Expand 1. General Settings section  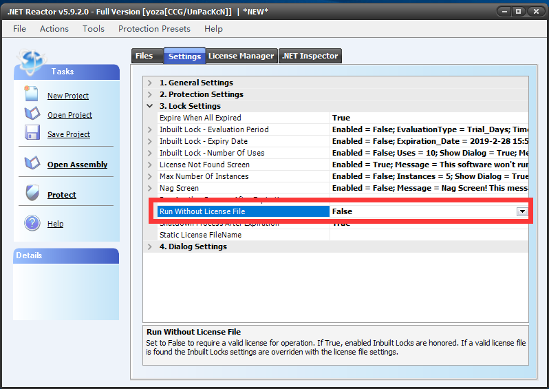tap(150, 83)
